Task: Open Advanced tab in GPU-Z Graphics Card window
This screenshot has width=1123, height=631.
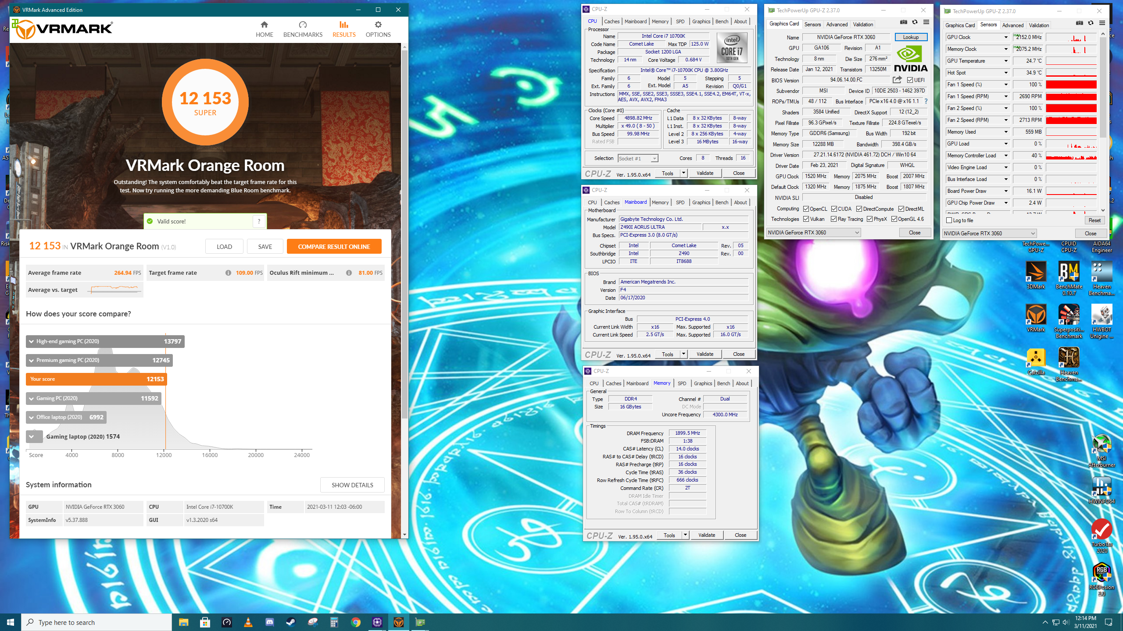Action: pos(837,25)
